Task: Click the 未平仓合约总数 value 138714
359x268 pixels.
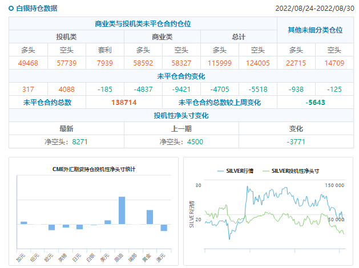Action: pos(124,103)
